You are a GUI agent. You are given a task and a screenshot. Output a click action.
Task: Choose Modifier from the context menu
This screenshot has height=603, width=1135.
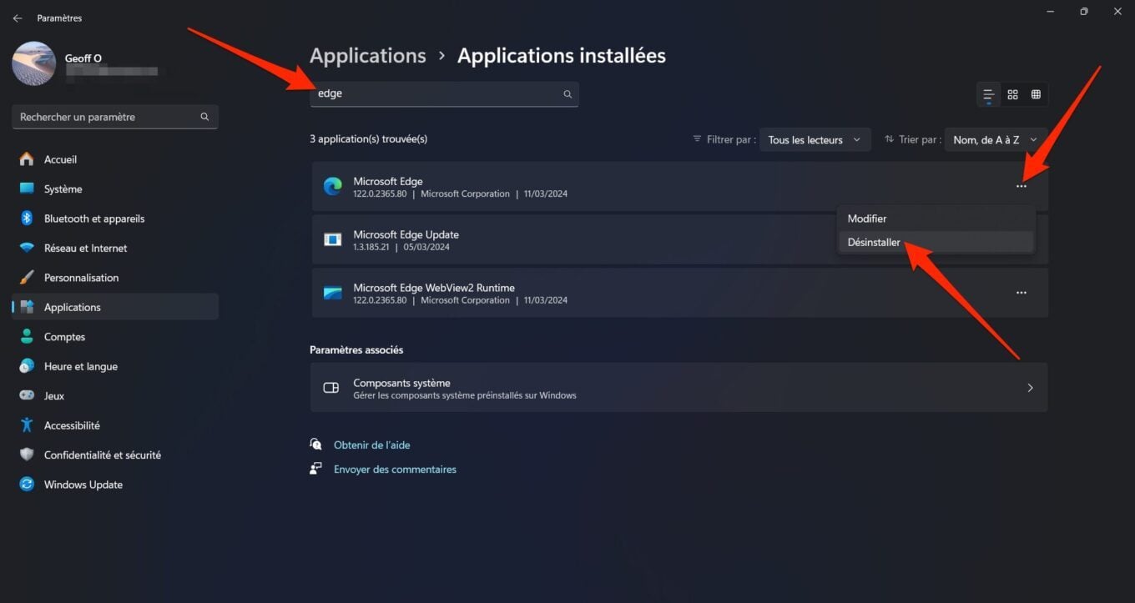coord(936,219)
